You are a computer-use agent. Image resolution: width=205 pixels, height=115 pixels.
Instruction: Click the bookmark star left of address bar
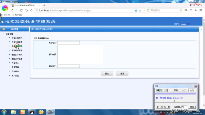(x=31, y=10)
